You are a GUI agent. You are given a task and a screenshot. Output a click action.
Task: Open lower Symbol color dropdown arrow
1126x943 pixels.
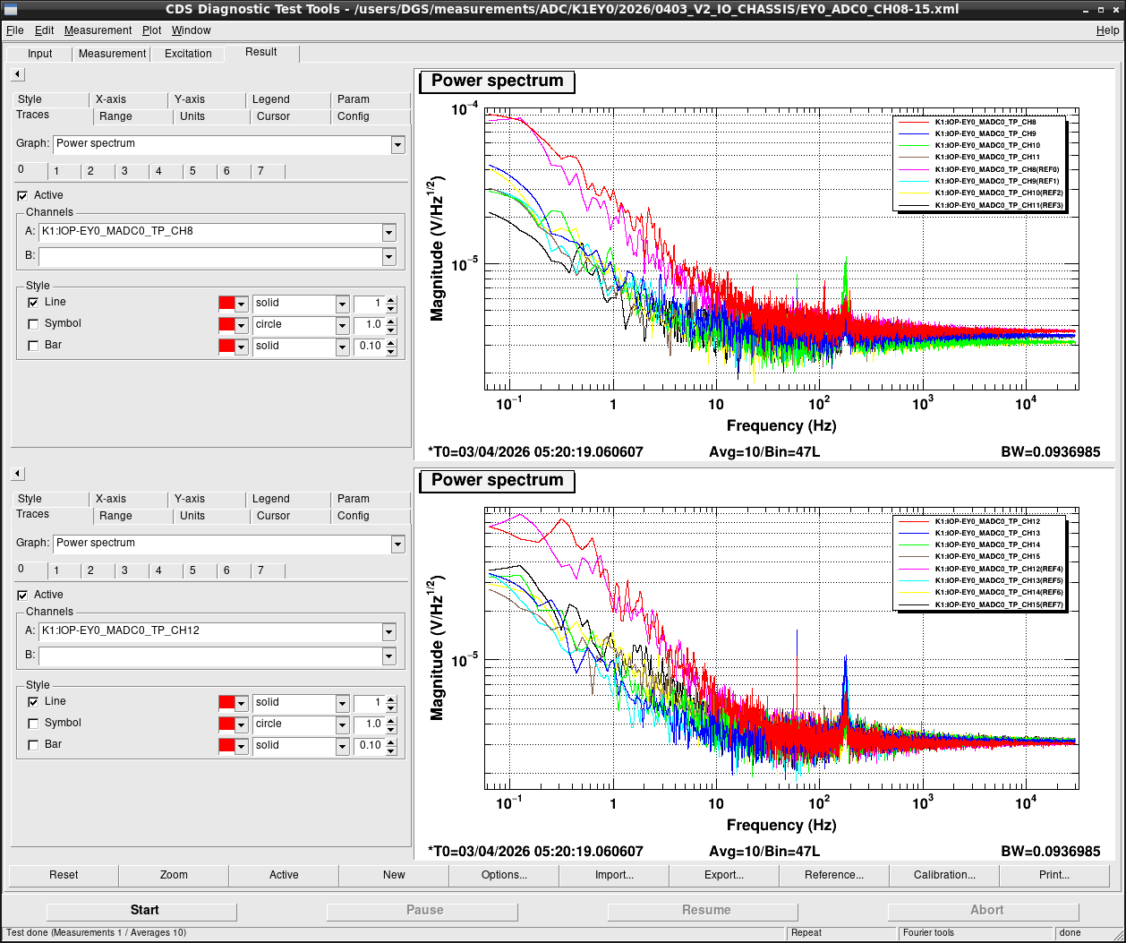pos(241,724)
